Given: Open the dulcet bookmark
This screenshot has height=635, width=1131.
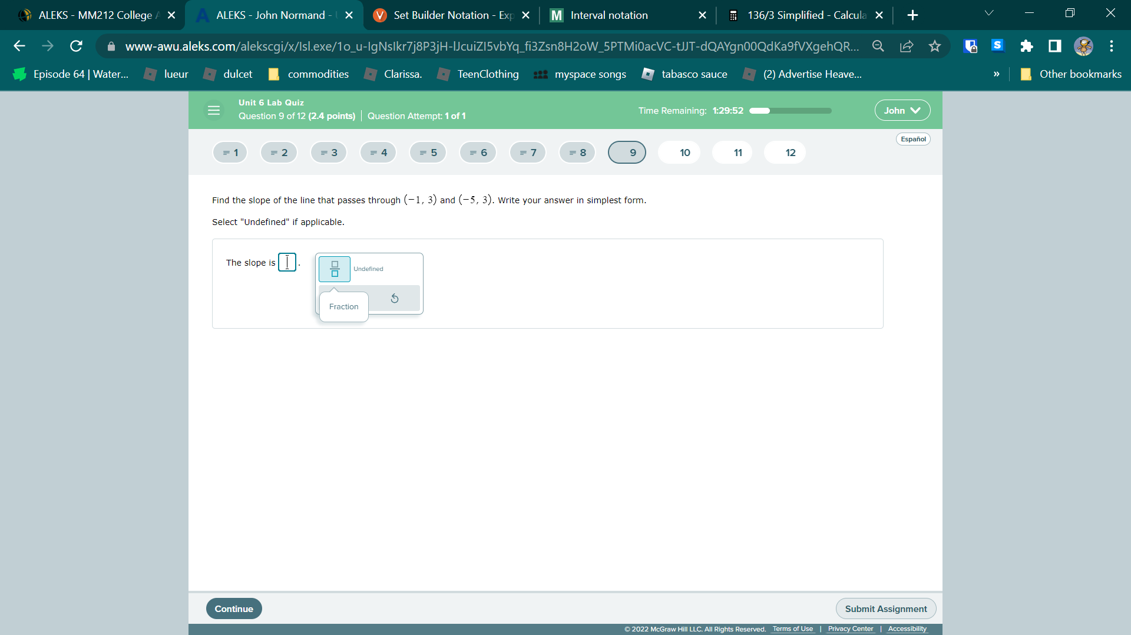Looking at the screenshot, I should [228, 74].
